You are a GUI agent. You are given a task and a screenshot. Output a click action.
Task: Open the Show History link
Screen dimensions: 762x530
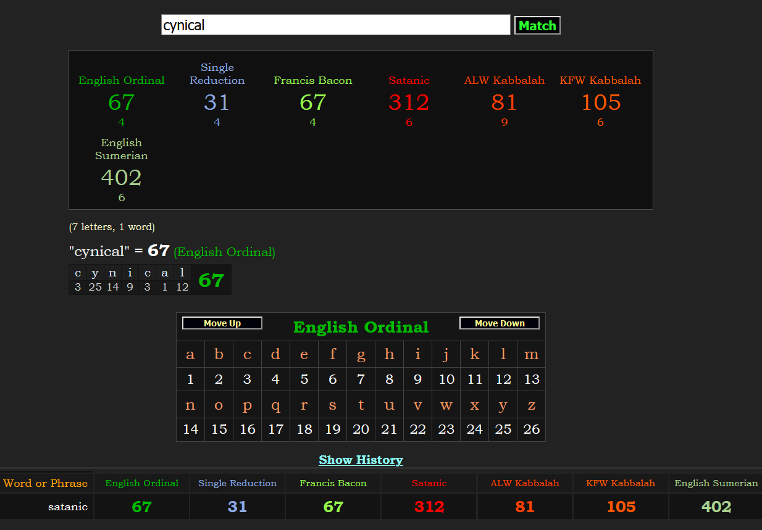pyautogui.click(x=361, y=460)
